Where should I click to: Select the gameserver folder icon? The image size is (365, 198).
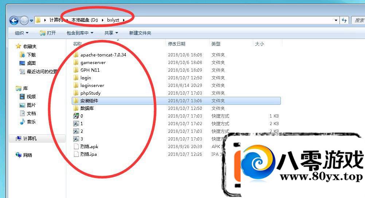76,62
